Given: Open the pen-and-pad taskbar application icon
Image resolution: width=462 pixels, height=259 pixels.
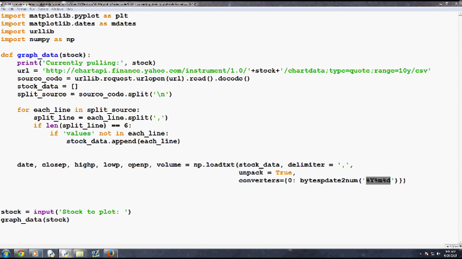Looking at the screenshot, I should pos(95,254).
